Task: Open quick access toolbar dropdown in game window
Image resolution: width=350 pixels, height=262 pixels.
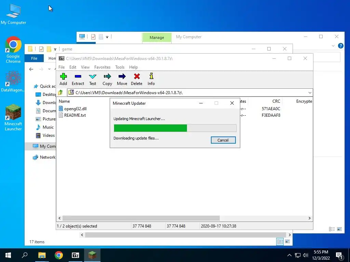Action: pyautogui.click(x=55, y=49)
